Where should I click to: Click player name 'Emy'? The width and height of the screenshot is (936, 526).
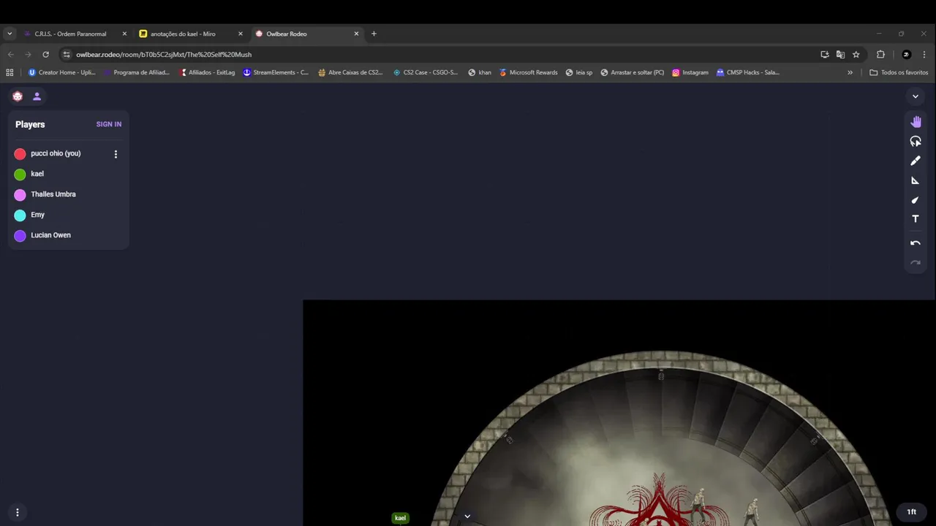tap(38, 215)
